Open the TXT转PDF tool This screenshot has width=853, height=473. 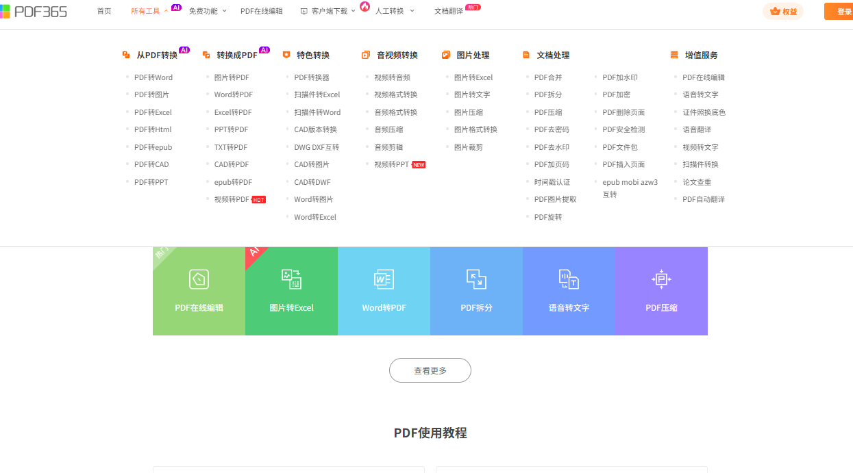pos(231,147)
